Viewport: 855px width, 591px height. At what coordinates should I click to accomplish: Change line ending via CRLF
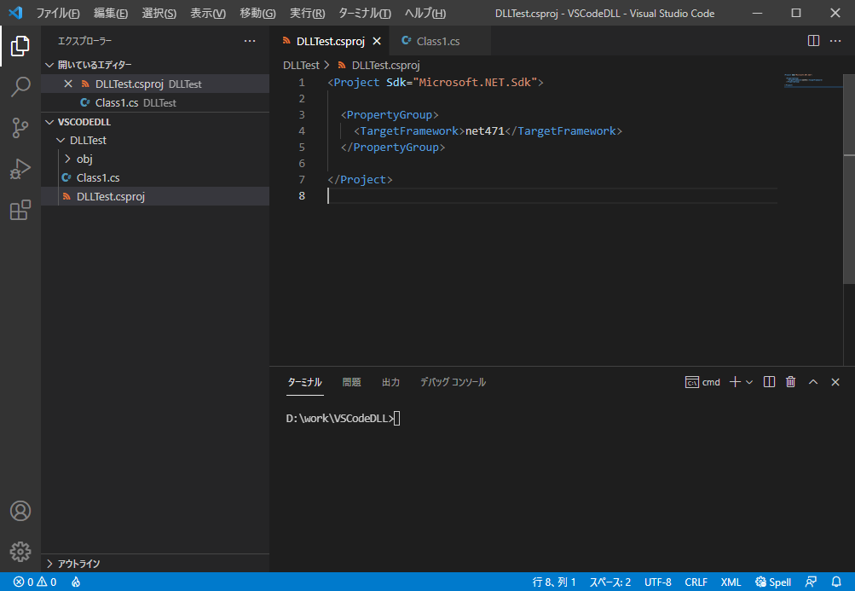coord(696,582)
